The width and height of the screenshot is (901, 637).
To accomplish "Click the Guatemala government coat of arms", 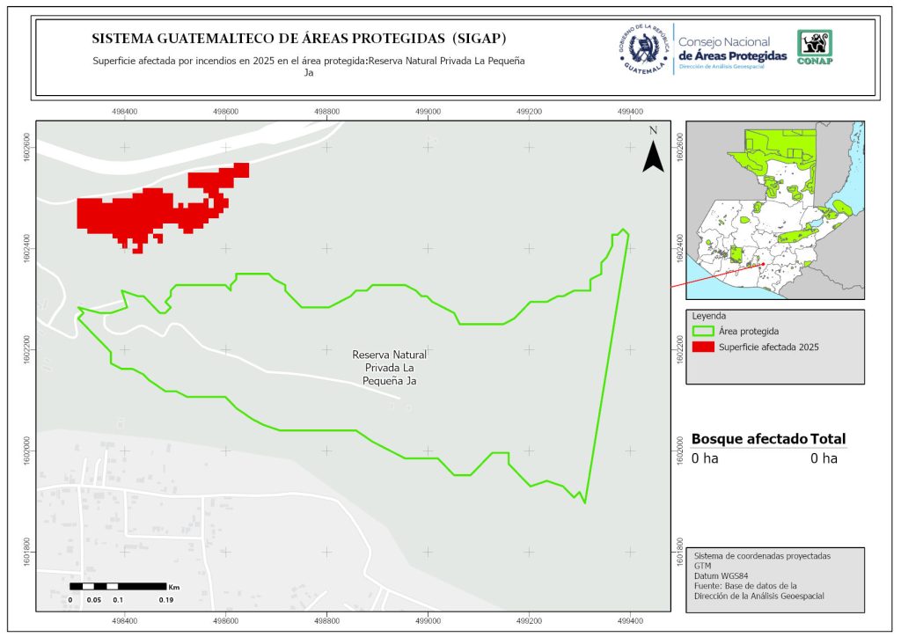I will tap(645, 49).
